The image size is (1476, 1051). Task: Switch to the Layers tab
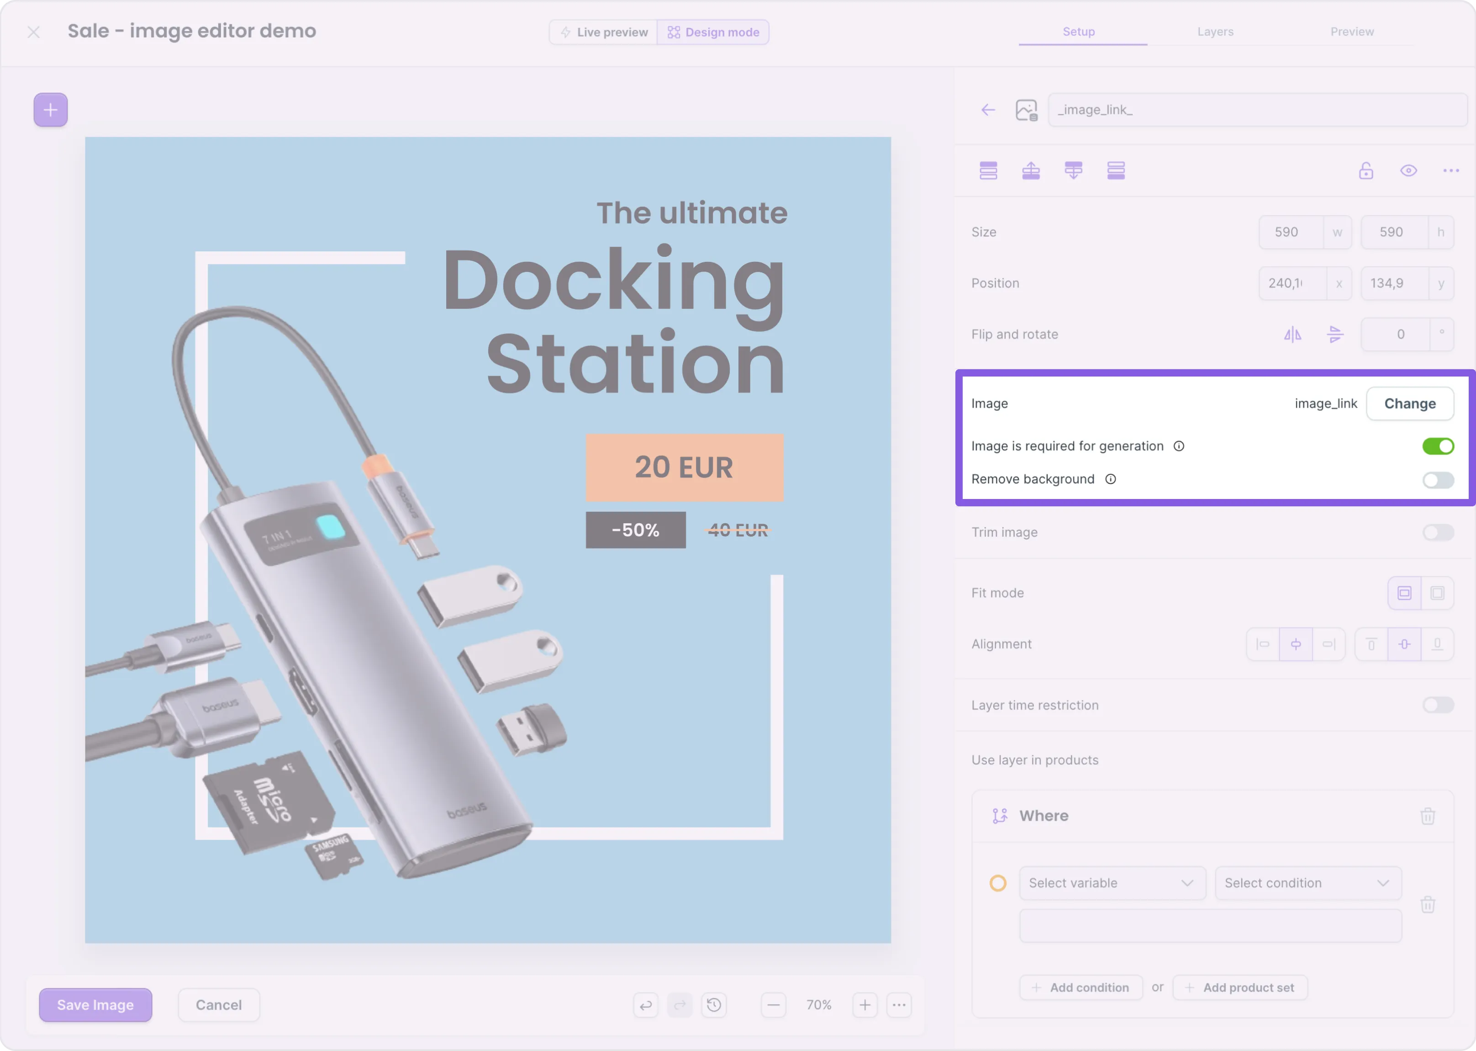coord(1215,32)
